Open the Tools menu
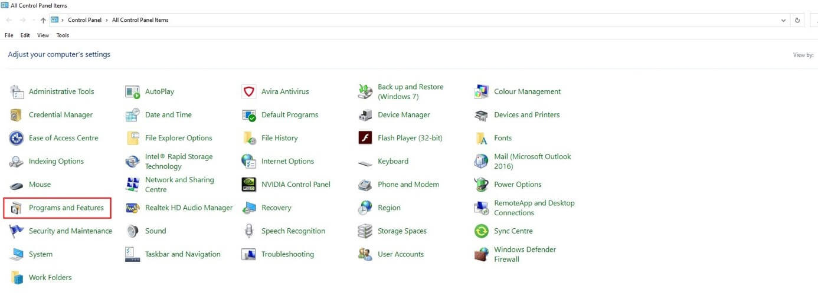Viewport: 818px width, 299px height. point(63,35)
